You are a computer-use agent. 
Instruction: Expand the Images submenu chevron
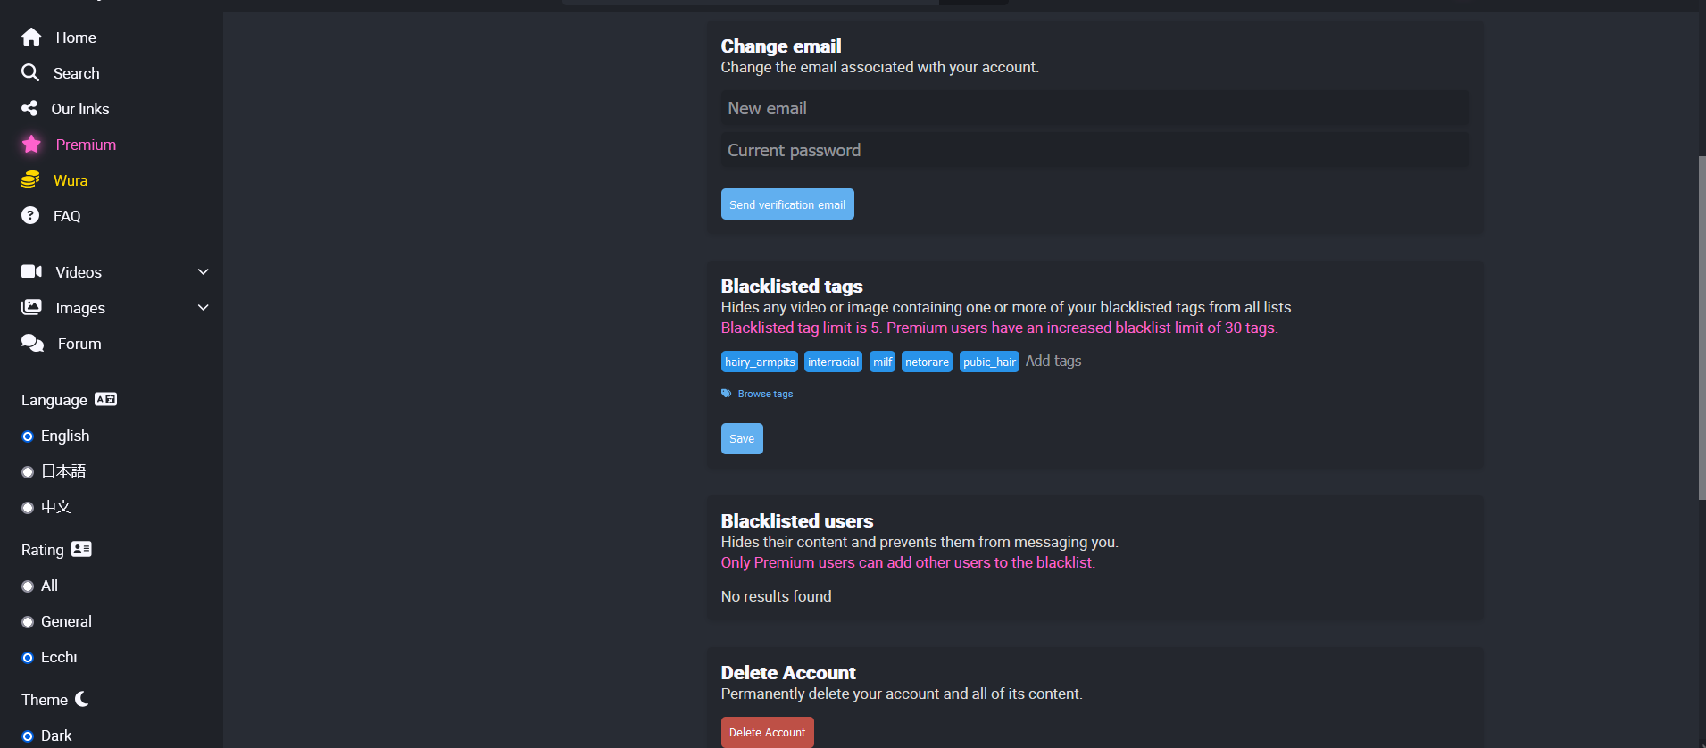point(204,307)
